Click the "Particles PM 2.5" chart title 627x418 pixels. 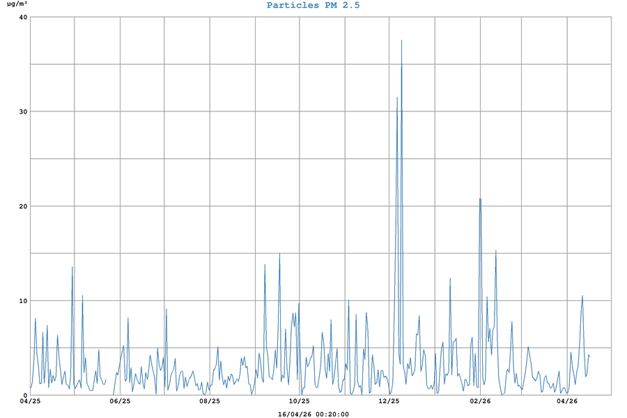pos(313,6)
